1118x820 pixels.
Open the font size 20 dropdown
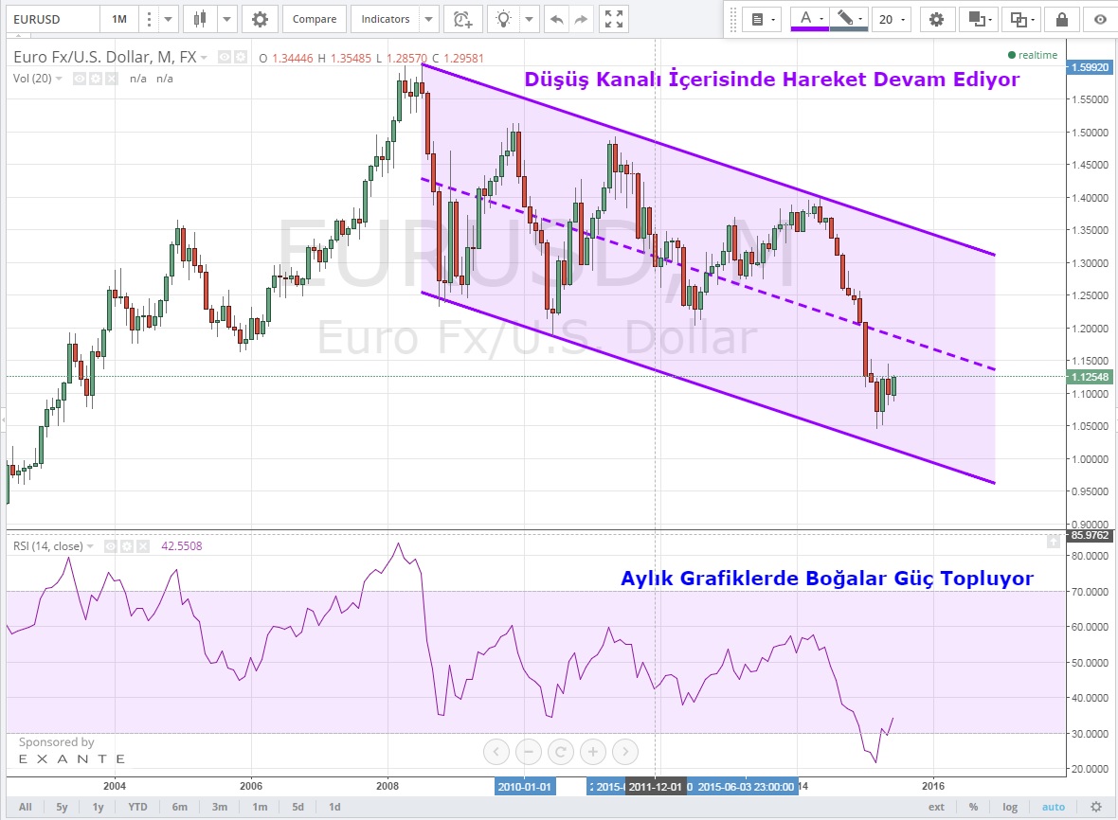892,19
